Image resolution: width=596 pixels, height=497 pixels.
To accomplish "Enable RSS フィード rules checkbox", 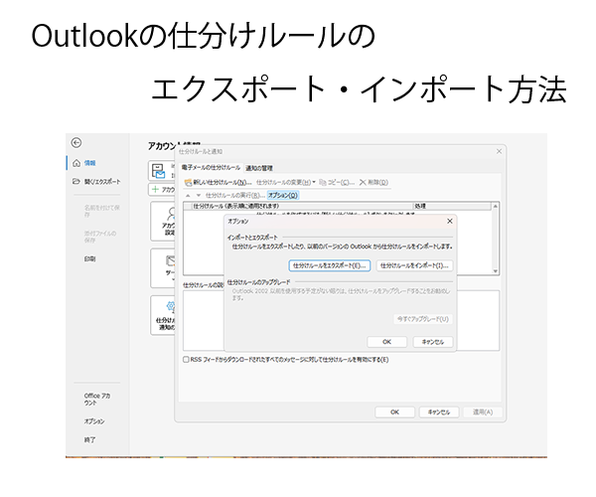I will point(186,359).
